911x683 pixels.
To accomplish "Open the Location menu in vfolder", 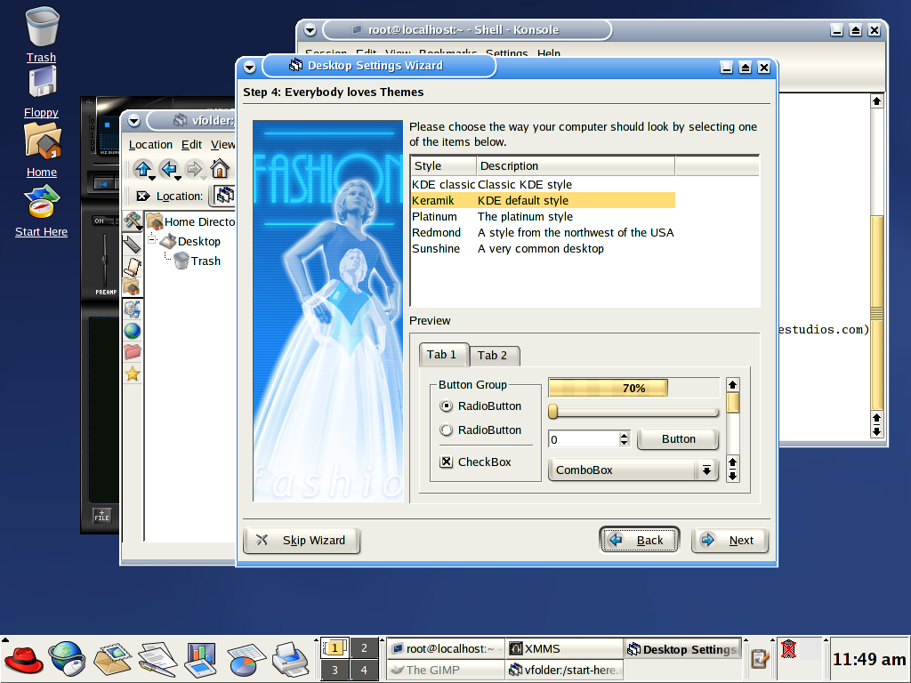I will pos(150,145).
